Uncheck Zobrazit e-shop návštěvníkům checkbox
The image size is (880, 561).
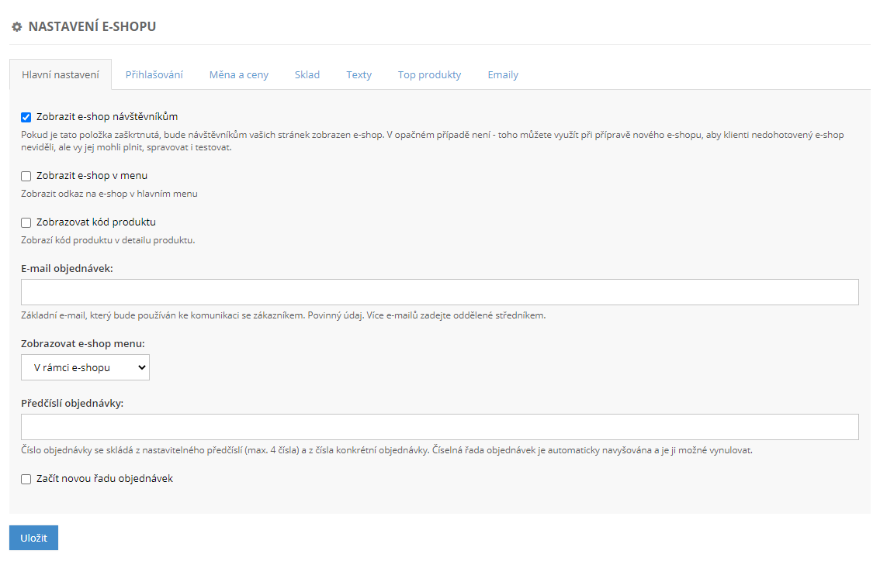click(26, 117)
